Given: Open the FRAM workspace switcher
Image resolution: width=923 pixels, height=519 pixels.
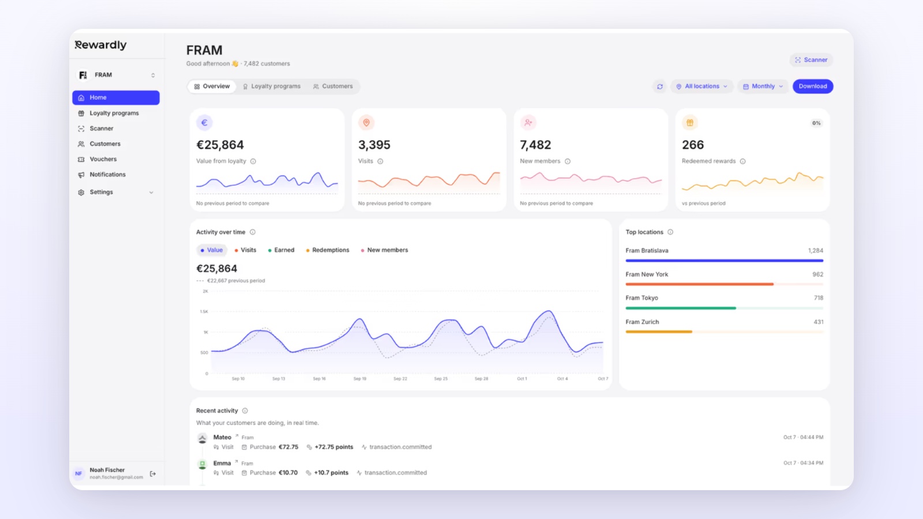Looking at the screenshot, I should click(116, 75).
